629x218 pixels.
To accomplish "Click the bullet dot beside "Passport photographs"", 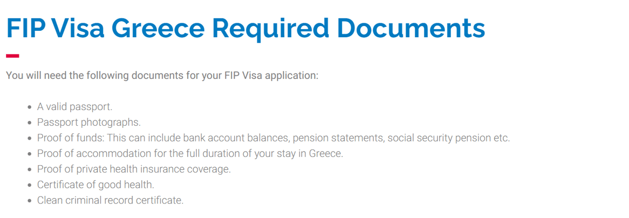I will [29, 123].
